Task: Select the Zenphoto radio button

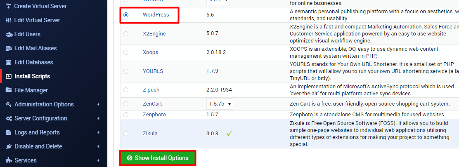Action: coord(126,114)
